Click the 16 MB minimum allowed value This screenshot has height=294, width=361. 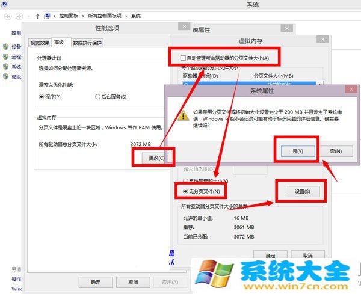tap(241, 218)
